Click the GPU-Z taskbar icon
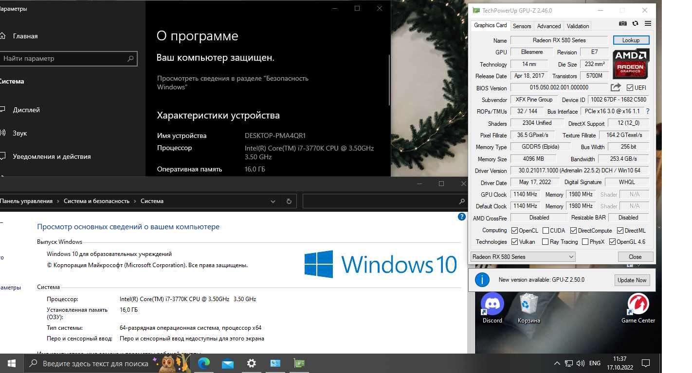This screenshot has width=692, height=373. pyautogui.click(x=299, y=363)
